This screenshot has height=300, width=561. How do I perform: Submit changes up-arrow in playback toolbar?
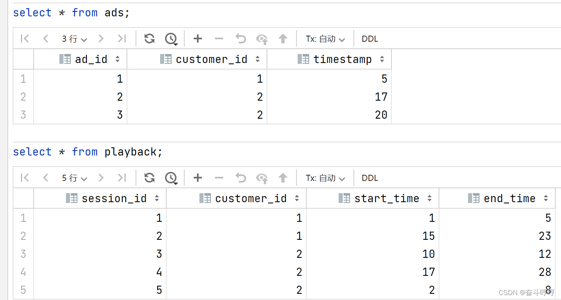click(x=283, y=178)
